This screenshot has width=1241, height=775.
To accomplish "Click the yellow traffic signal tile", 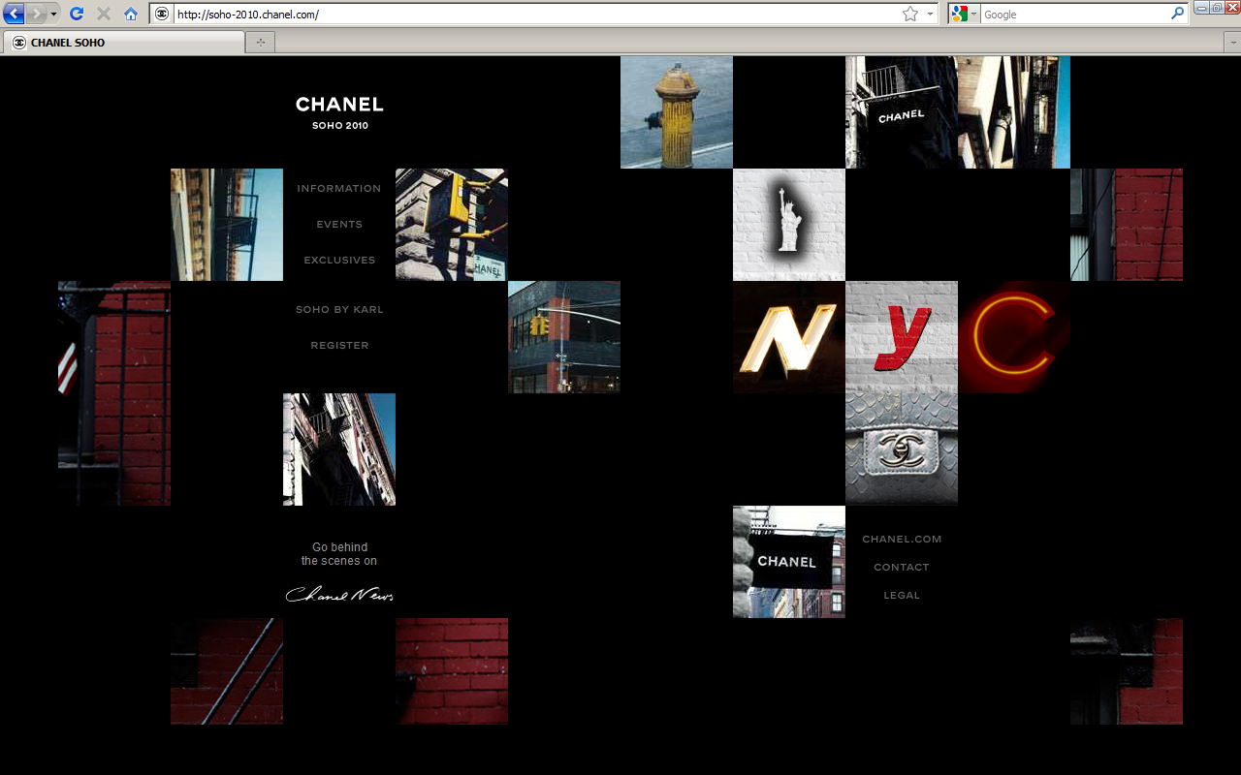I will pos(452,225).
